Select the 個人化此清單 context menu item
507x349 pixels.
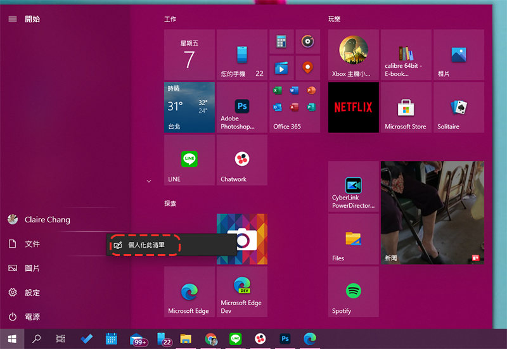tap(146, 244)
